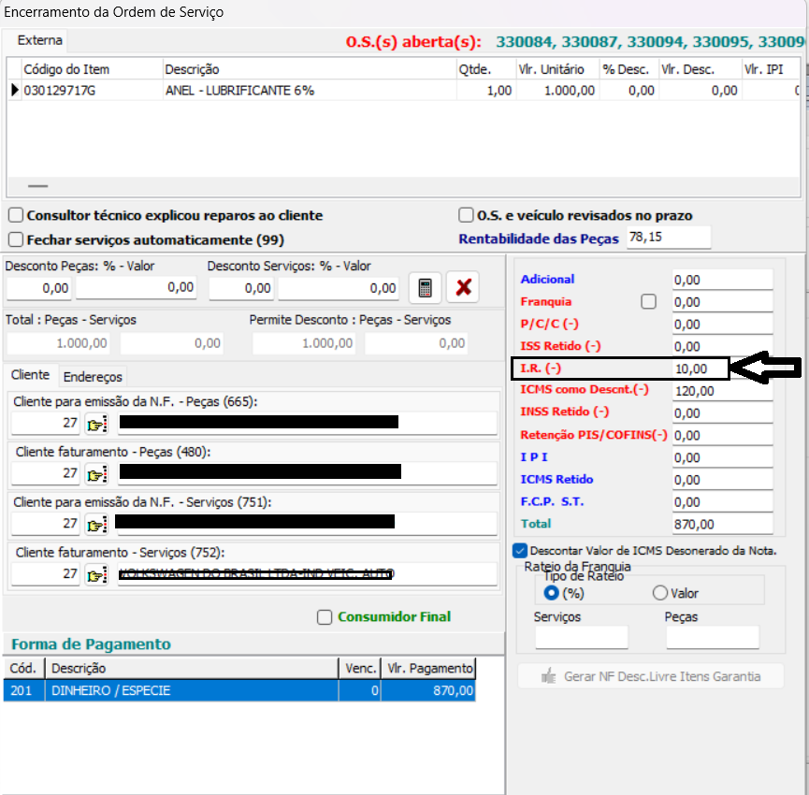The image size is (809, 795).
Task: Click the Desconto Serviços percent field
Action: point(241,288)
